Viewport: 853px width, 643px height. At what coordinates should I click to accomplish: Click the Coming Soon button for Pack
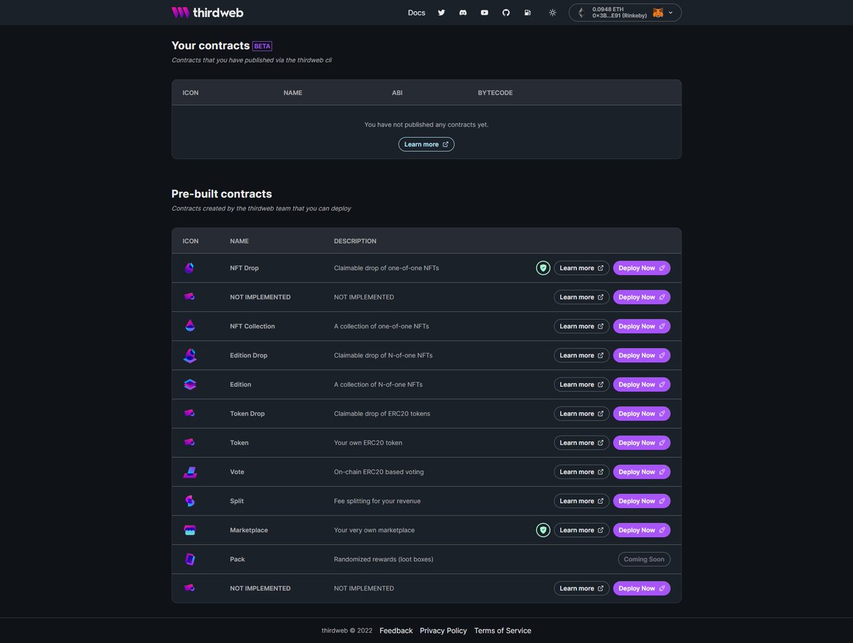coord(644,559)
